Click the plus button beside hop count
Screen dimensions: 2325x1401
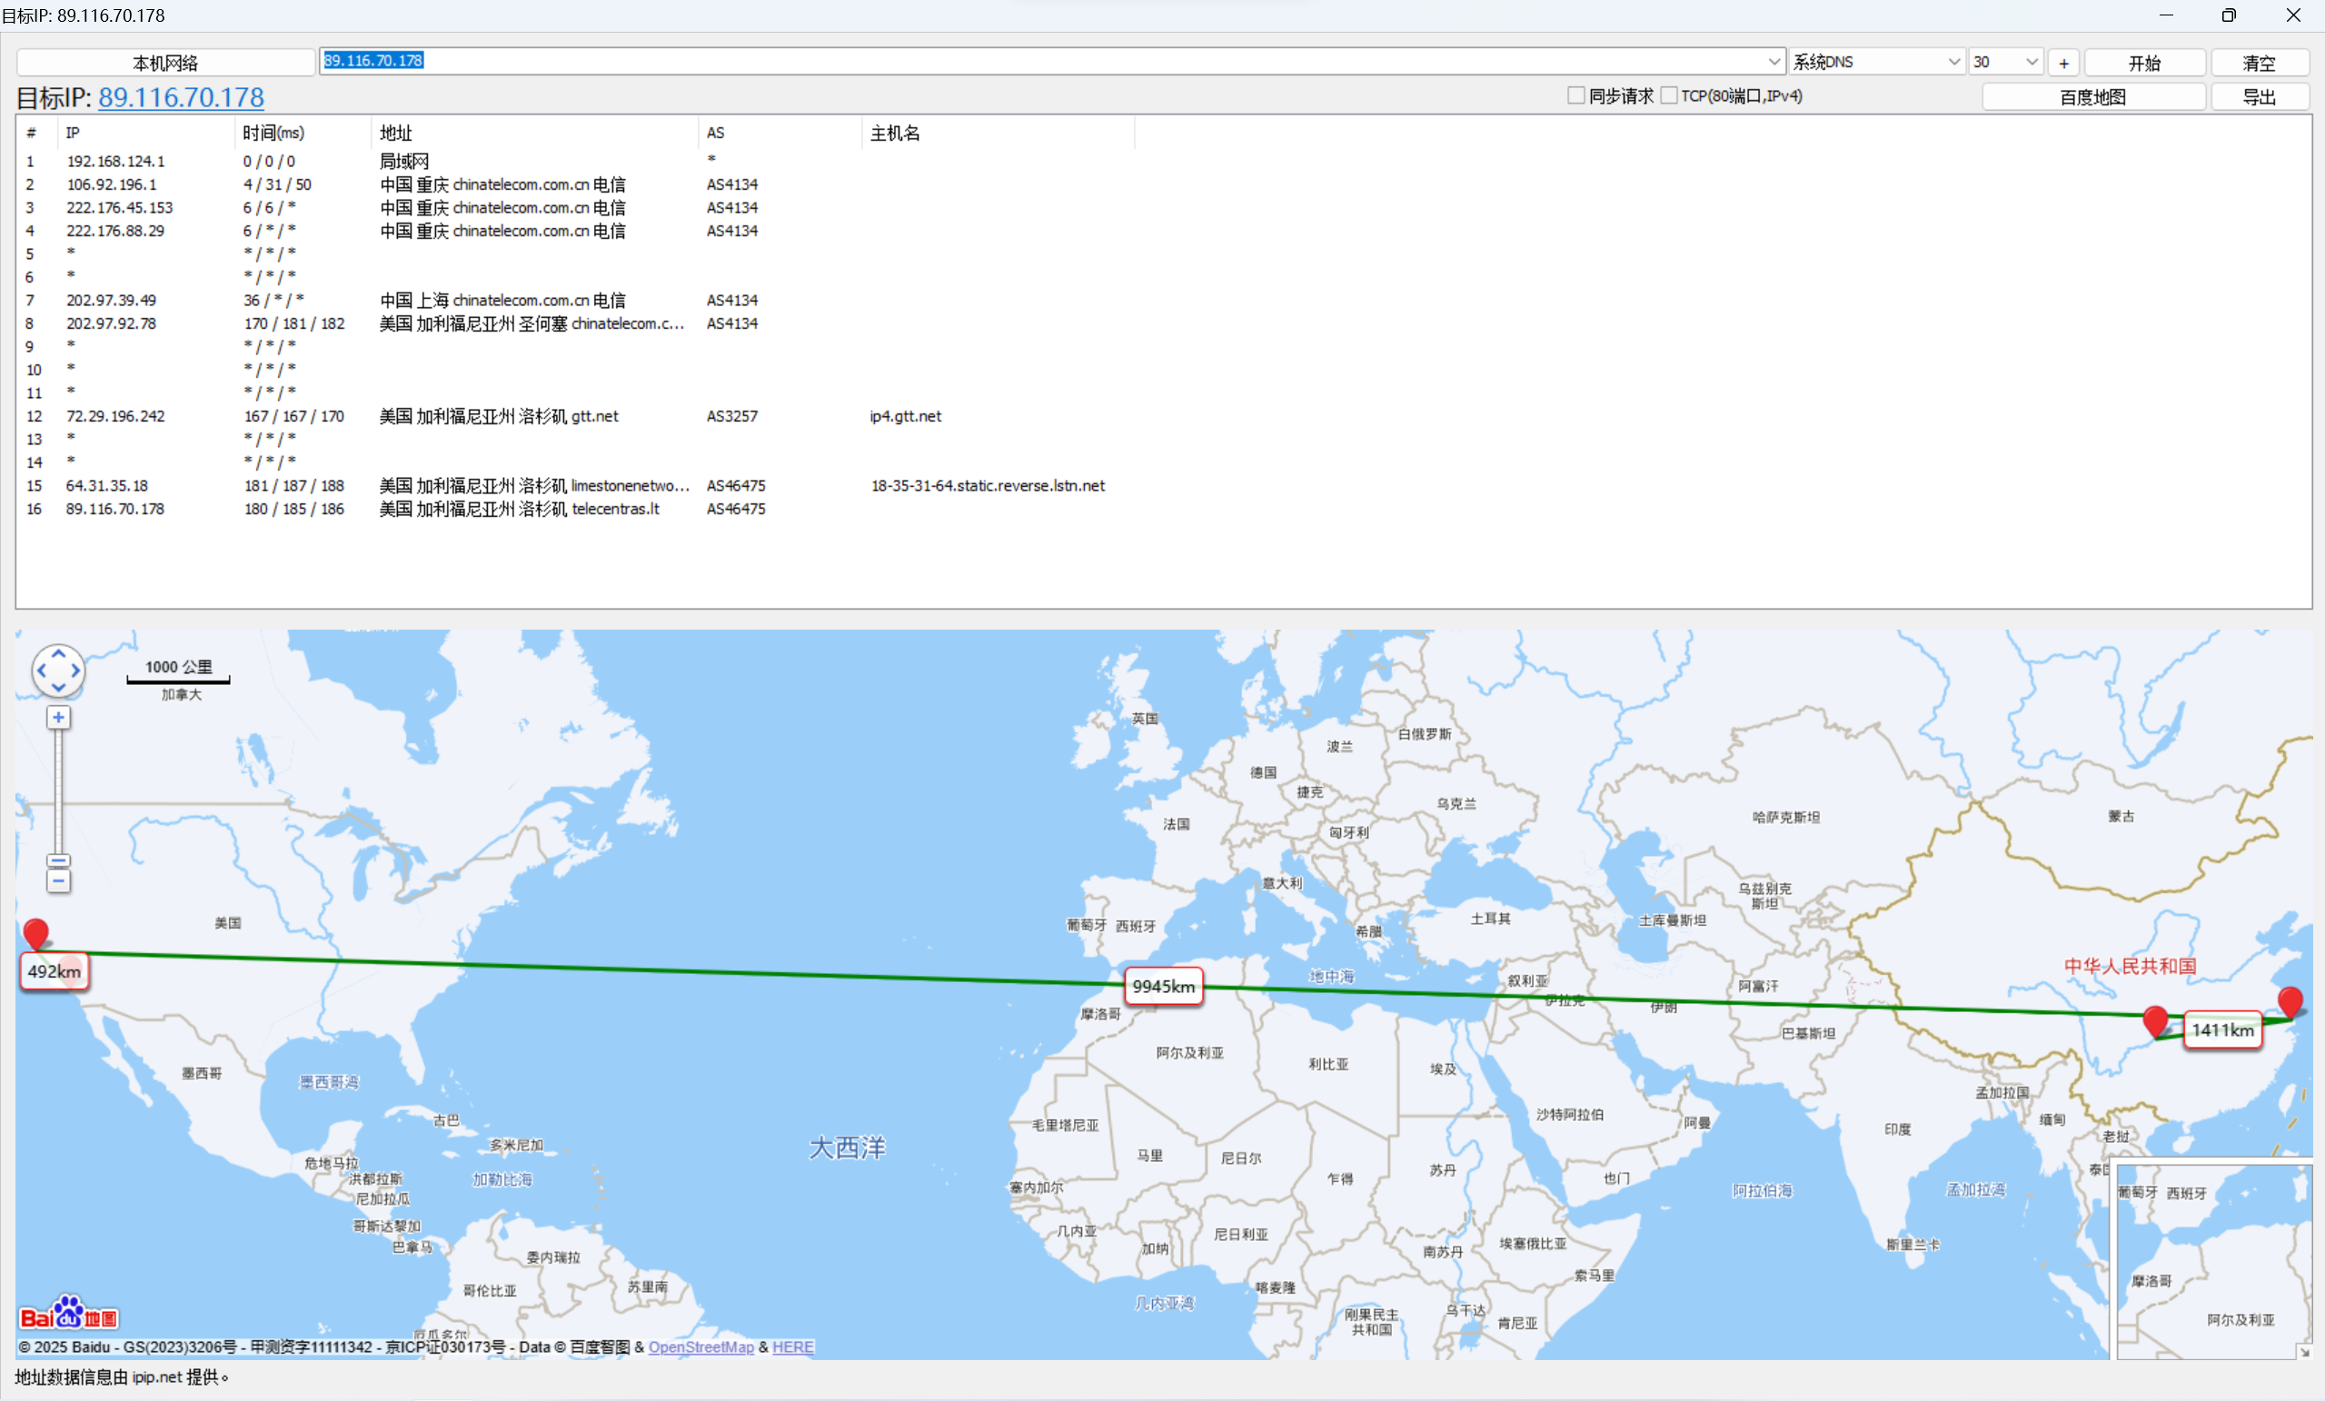click(2063, 63)
